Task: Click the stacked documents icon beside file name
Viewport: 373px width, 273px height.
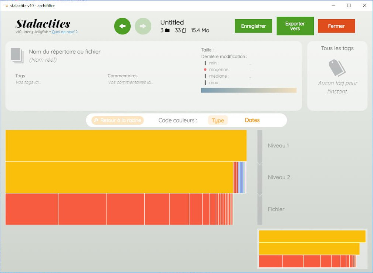Action: [17, 55]
